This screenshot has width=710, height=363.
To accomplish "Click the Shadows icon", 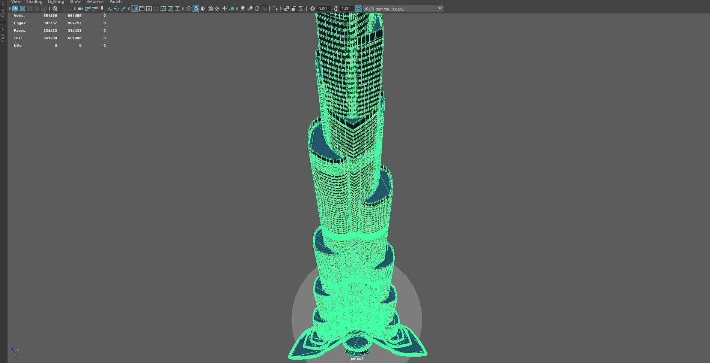I will click(x=232, y=8).
